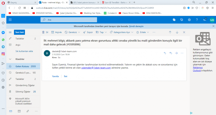Open Telegram in Opera sidebar
Viewport: 216px width, 115px height.
(3, 47)
